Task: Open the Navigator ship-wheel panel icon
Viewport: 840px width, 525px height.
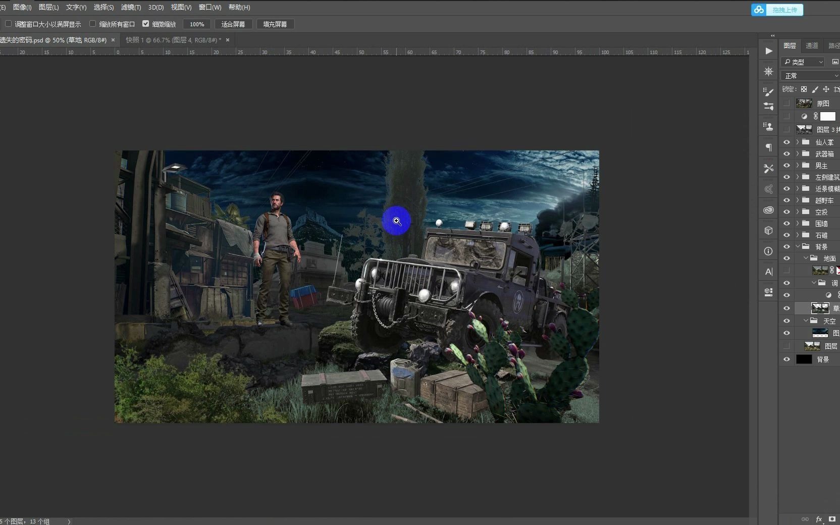Action: point(768,72)
